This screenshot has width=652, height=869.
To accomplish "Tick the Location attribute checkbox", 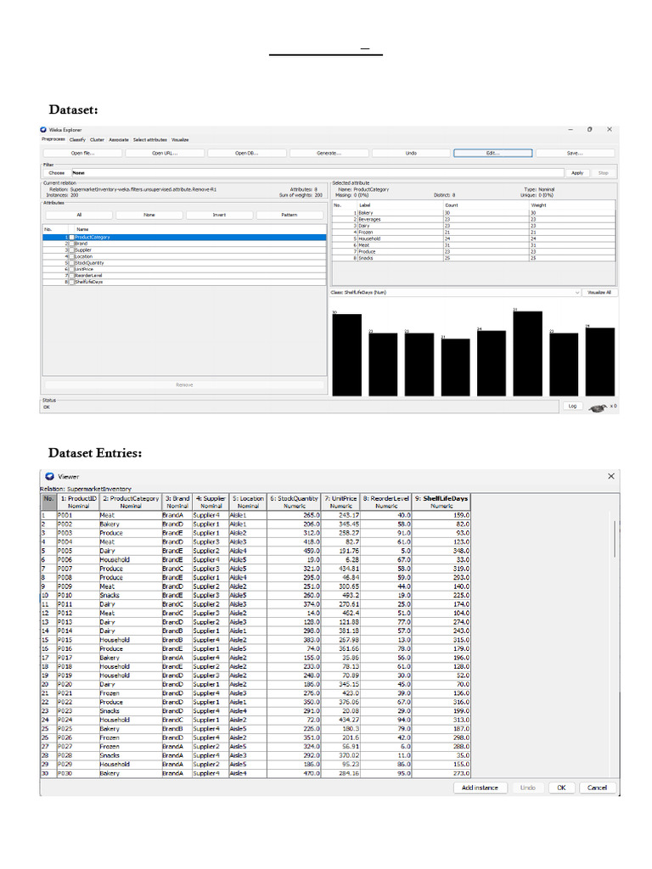I will pyautogui.click(x=71, y=256).
